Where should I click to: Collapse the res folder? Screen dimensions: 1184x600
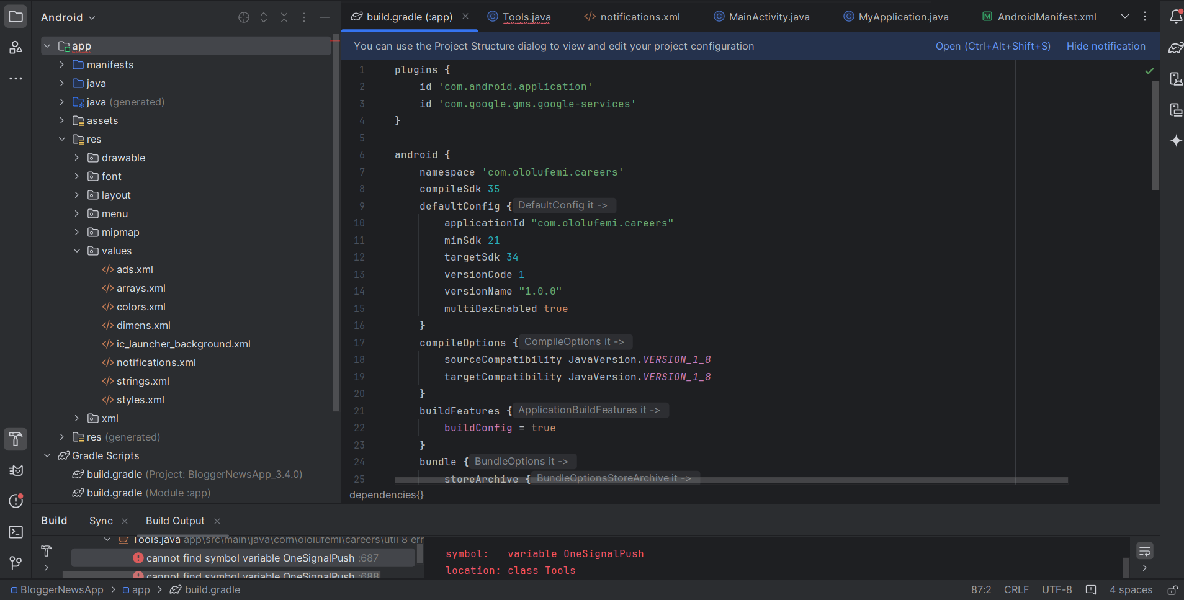tap(62, 139)
